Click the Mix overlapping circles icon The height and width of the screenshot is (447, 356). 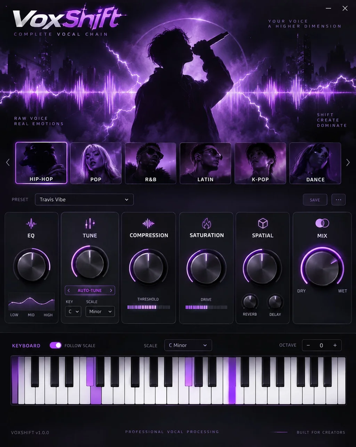pos(322,223)
